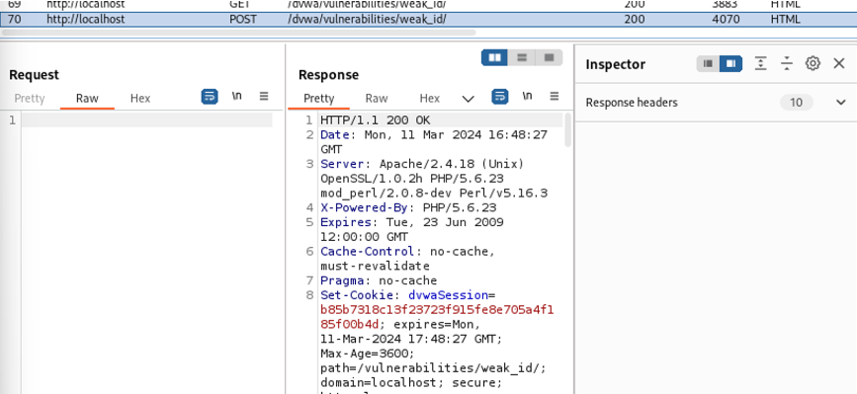Switch Request view to Raw tab
Viewport: 857px width, 394px height.
click(87, 98)
